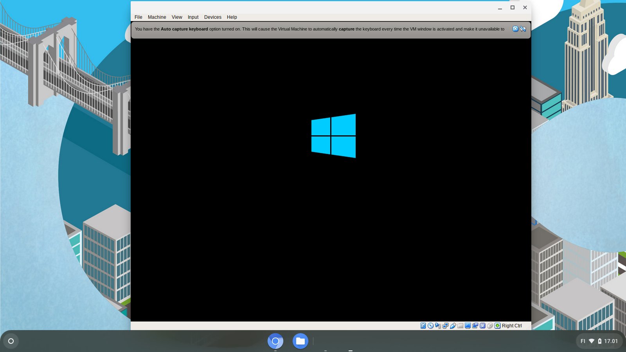Click the audio indicator icon
The image size is (626, 352).
pos(438,325)
